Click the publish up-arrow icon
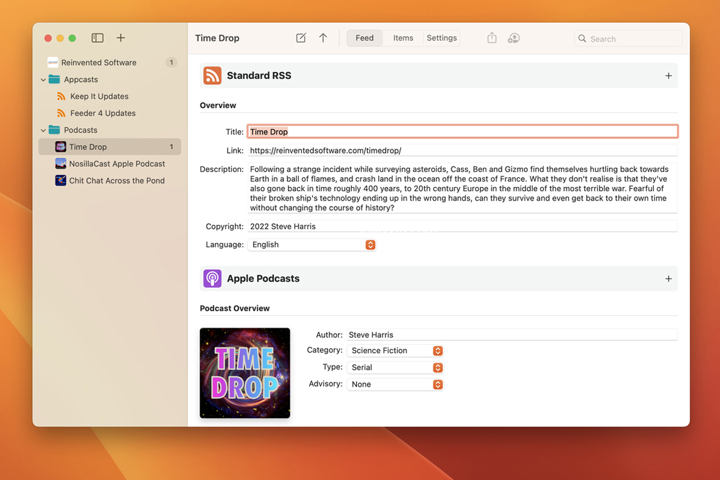Screen dimensions: 720x480 tap(323, 38)
